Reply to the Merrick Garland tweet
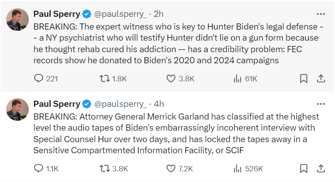This screenshot has width=335, height=182. pyautogui.click(x=38, y=168)
